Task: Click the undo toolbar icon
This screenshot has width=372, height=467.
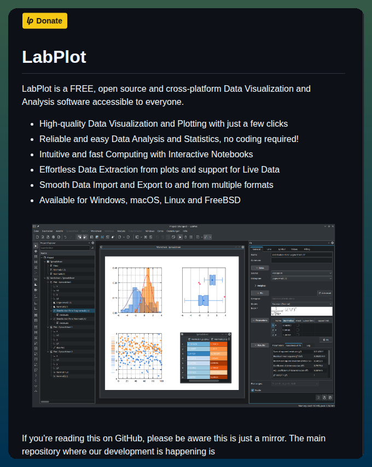Action: click(x=65, y=237)
